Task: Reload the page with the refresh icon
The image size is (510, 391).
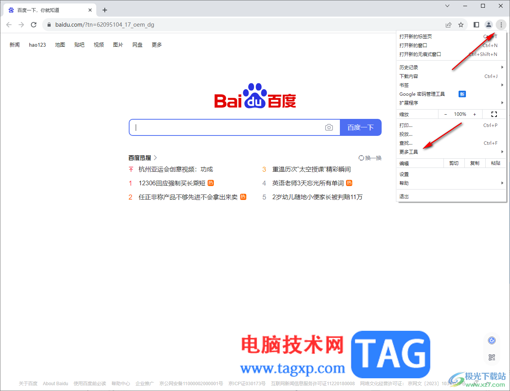Action: pos(34,25)
